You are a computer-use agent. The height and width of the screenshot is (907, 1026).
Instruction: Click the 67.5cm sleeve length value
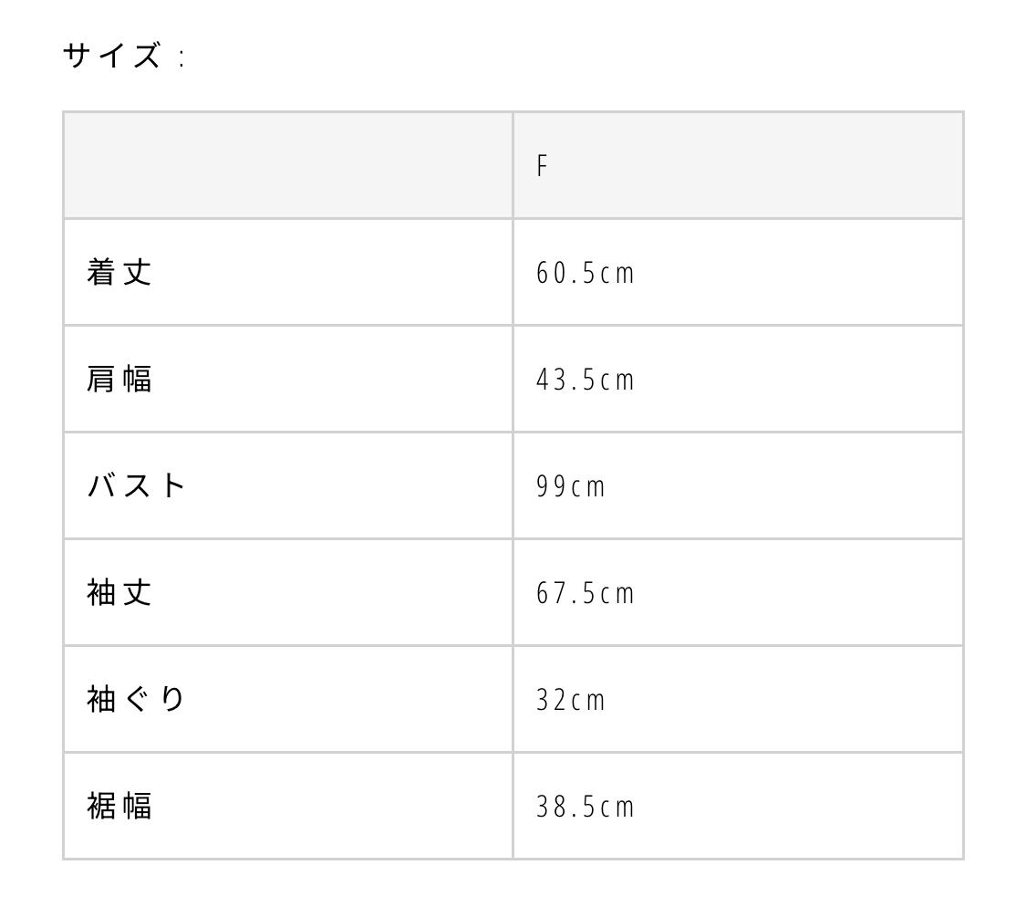(585, 593)
